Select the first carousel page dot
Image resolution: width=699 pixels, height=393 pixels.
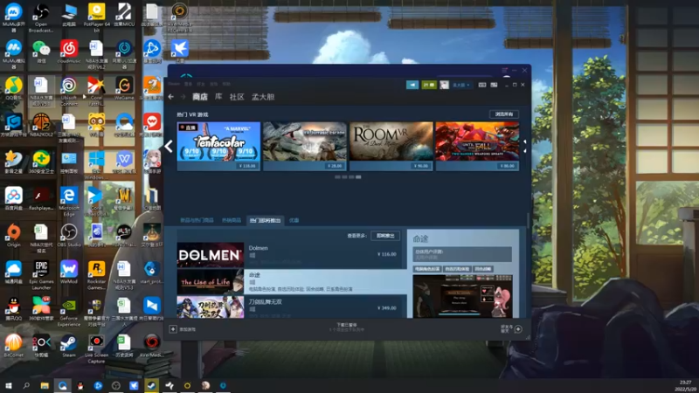pos(337,177)
